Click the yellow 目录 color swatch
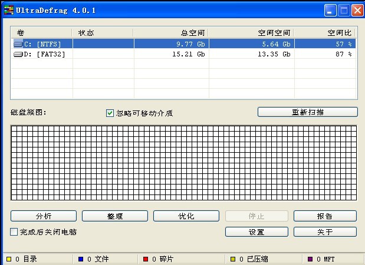The width and height of the screenshot is (365, 265). (x=9, y=259)
